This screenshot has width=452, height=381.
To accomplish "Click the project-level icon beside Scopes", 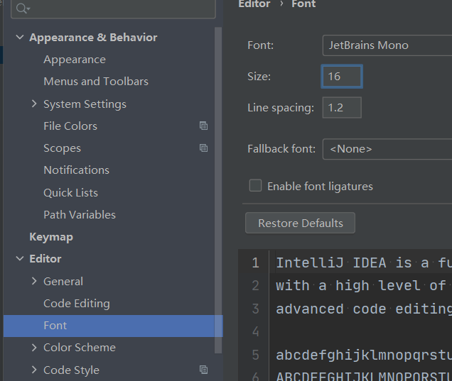I will click(204, 148).
